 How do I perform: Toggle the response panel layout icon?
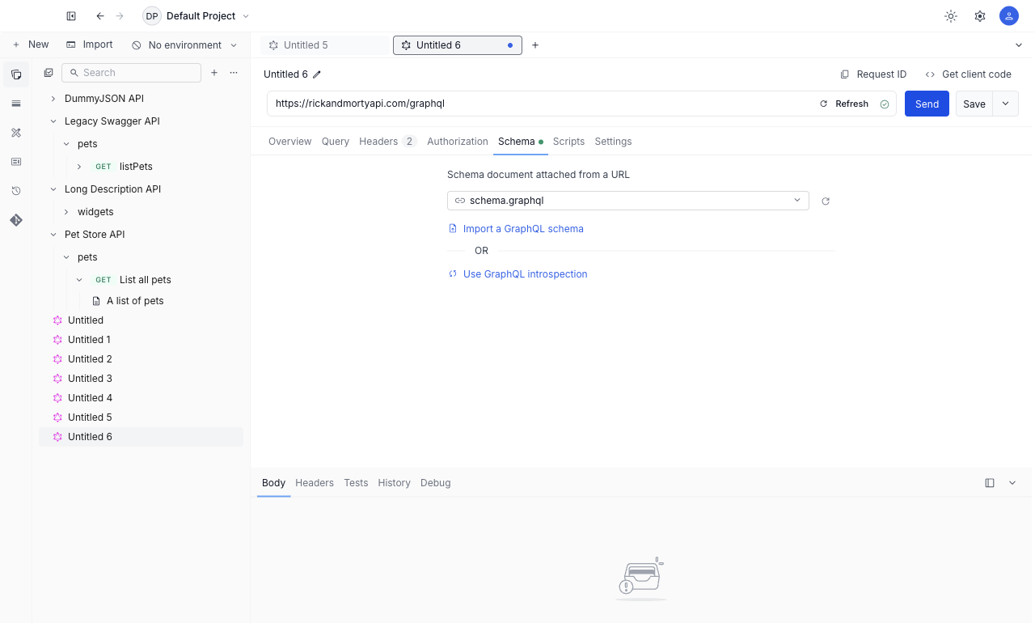tap(990, 483)
